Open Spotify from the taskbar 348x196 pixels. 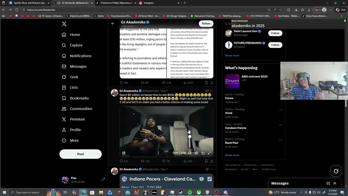(x=190, y=192)
